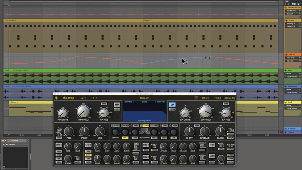Enable the MIDI section button
This screenshot has height=170, width=302.
point(212,156)
